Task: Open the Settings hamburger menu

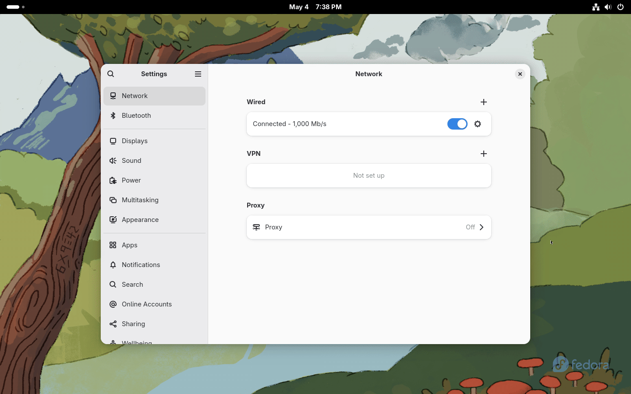Action: [x=198, y=74]
